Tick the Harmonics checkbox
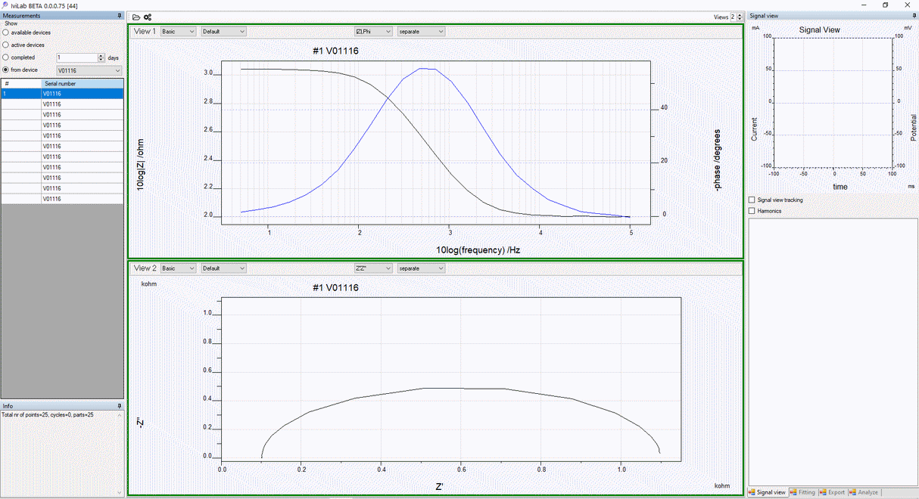The image size is (919, 499). tap(752, 211)
